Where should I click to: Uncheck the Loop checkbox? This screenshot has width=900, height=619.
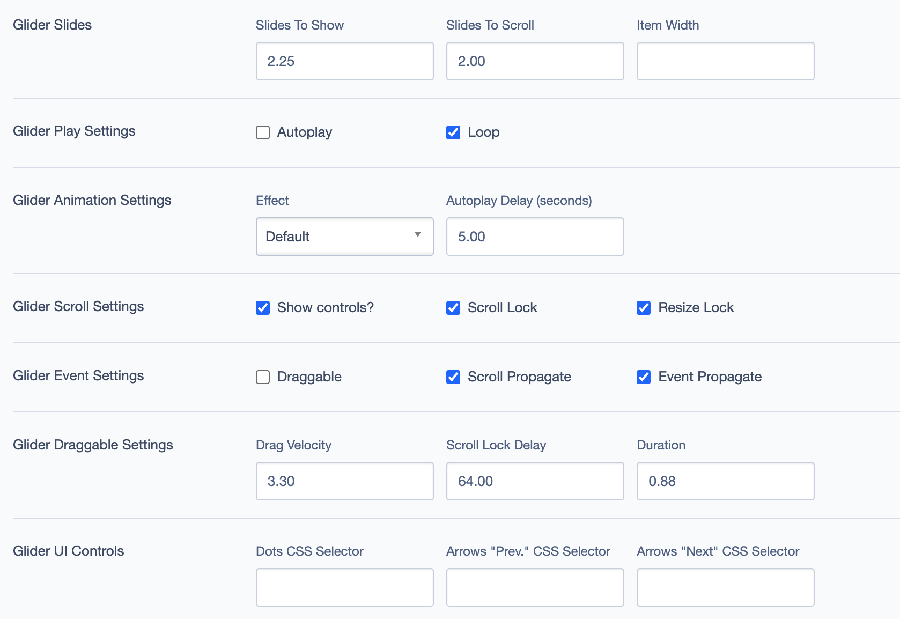pyautogui.click(x=453, y=132)
